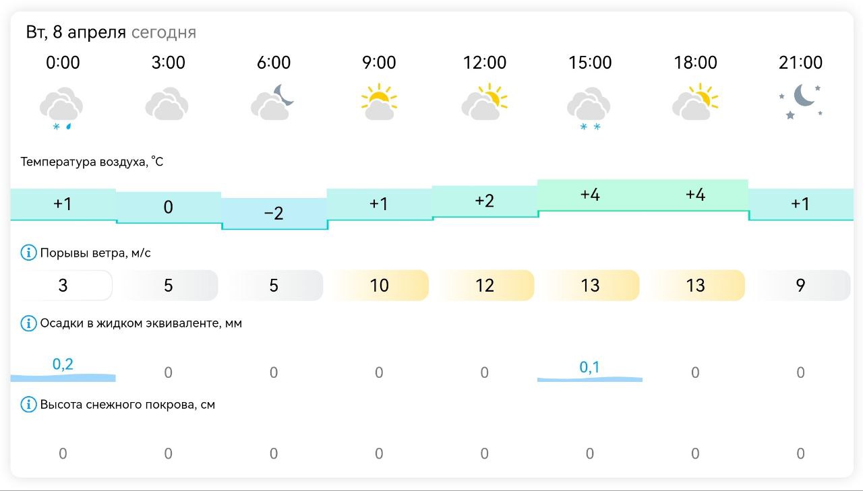Click the moon with cloud icon at 6:00
This screenshot has height=491, width=863.
click(x=273, y=103)
